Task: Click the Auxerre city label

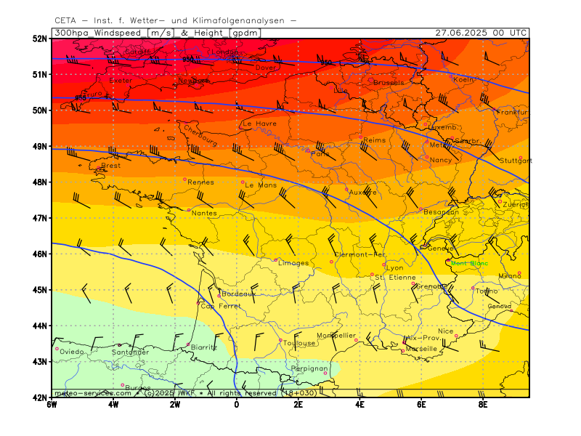Action: 362,193
